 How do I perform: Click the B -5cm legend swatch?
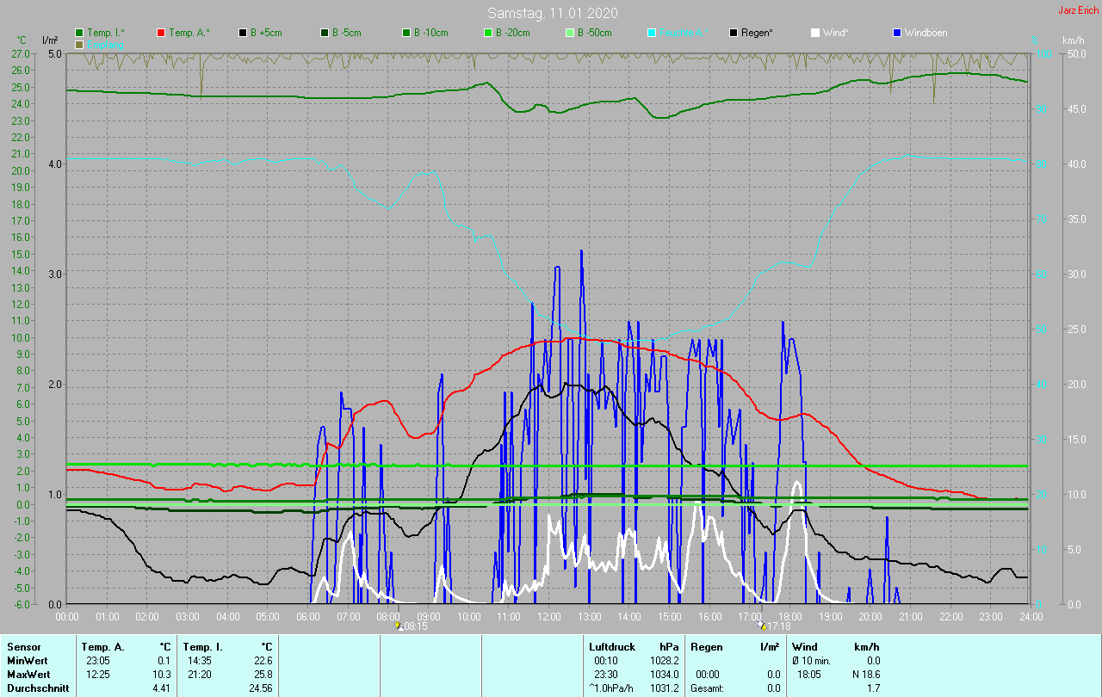[325, 33]
